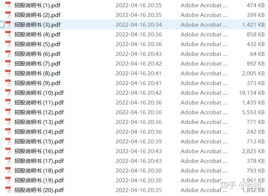Click the PDF icon of 招股说明书 (13).pdf
Viewport: 268px width, 196px height.
[9, 122]
